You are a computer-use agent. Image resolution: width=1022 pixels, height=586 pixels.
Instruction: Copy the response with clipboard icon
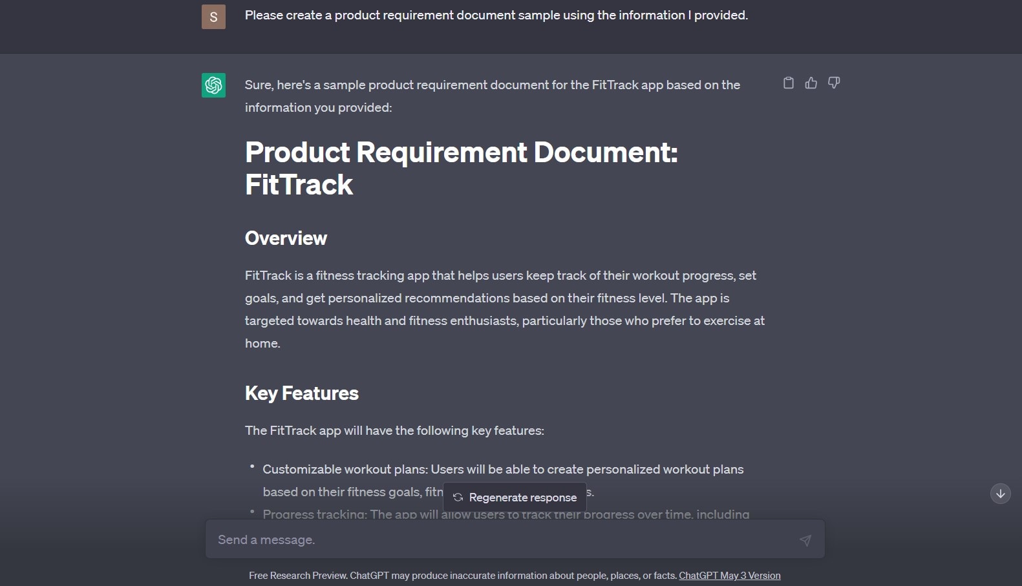tap(788, 83)
